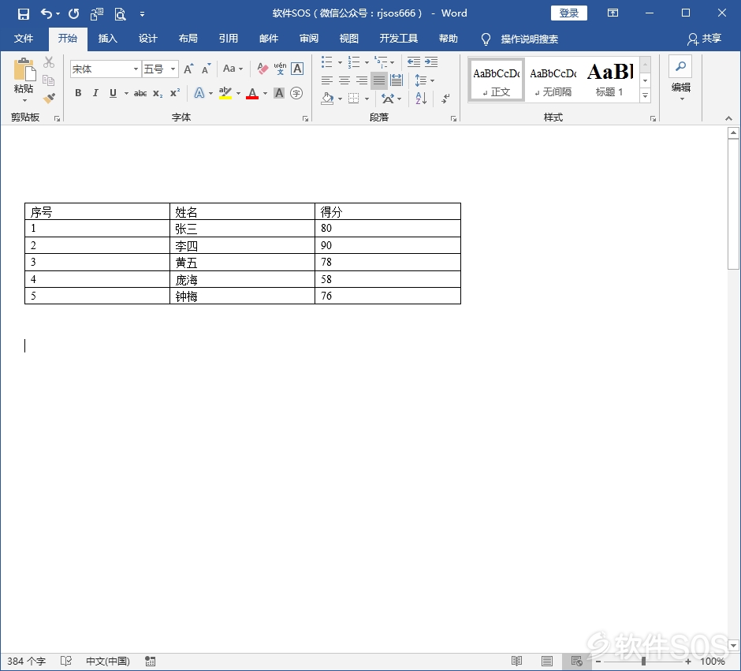The image size is (741, 671).
Task: Click the Save icon in quick access toolbar
Action: tap(23, 13)
